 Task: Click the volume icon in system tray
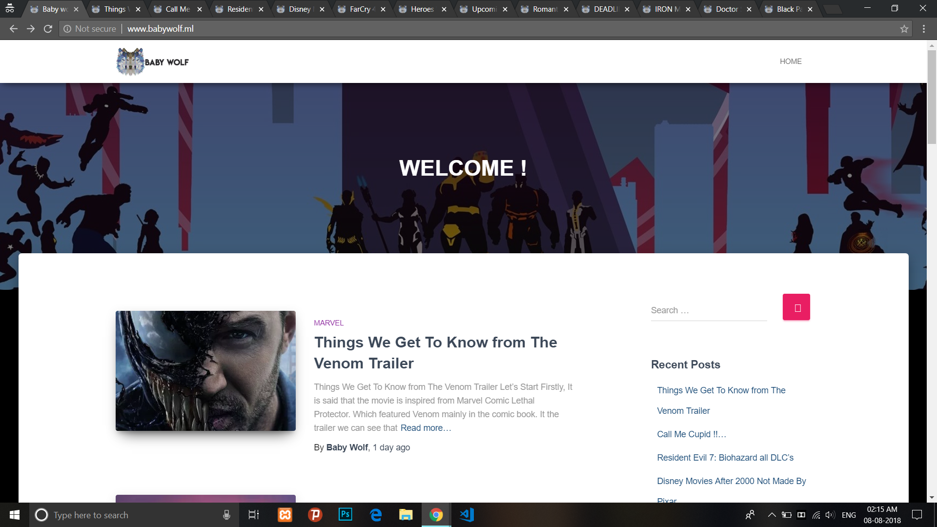point(830,515)
